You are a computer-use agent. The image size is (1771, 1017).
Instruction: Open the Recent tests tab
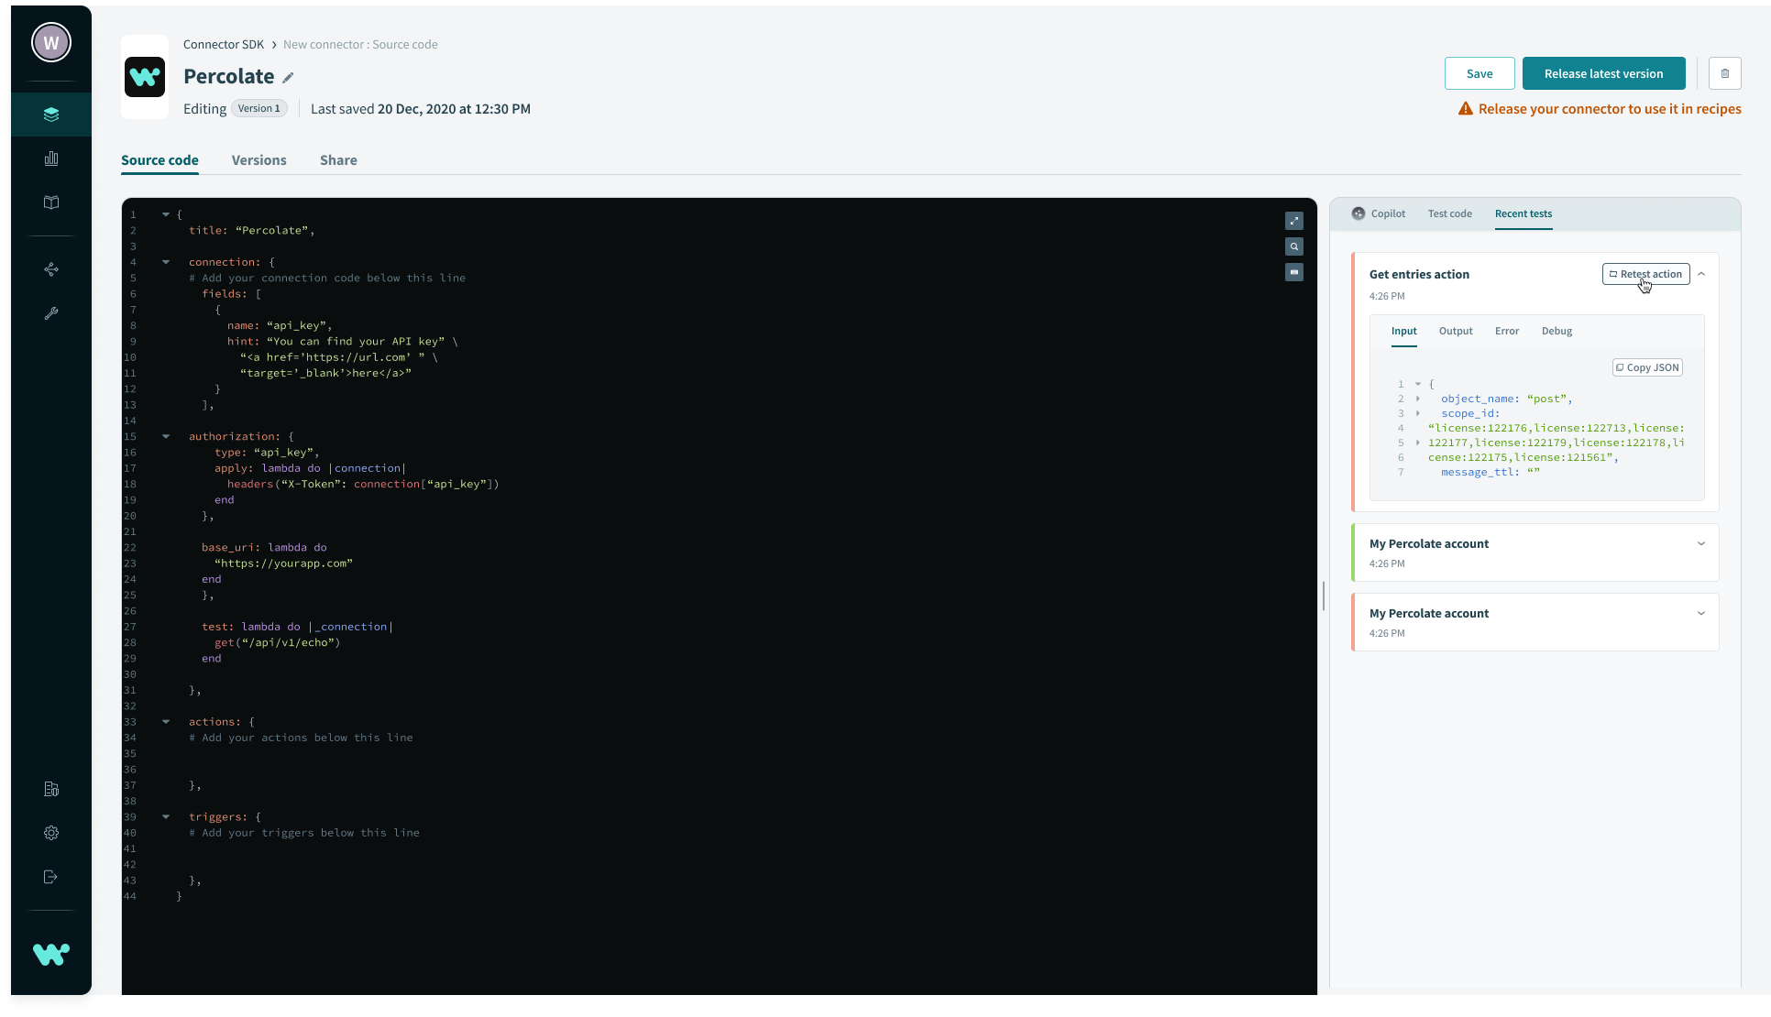tap(1523, 213)
